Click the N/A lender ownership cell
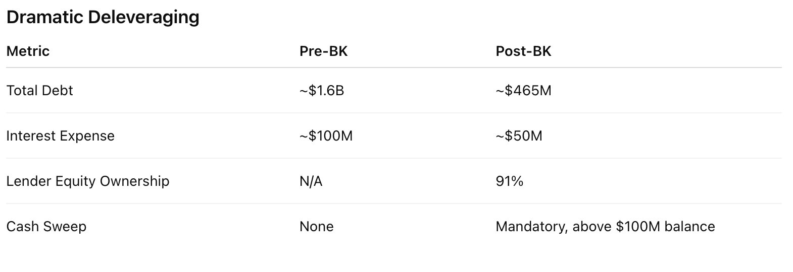This screenshot has height=272, width=793. (x=311, y=181)
